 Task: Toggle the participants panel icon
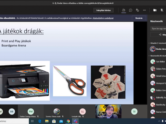coord(124,10)
